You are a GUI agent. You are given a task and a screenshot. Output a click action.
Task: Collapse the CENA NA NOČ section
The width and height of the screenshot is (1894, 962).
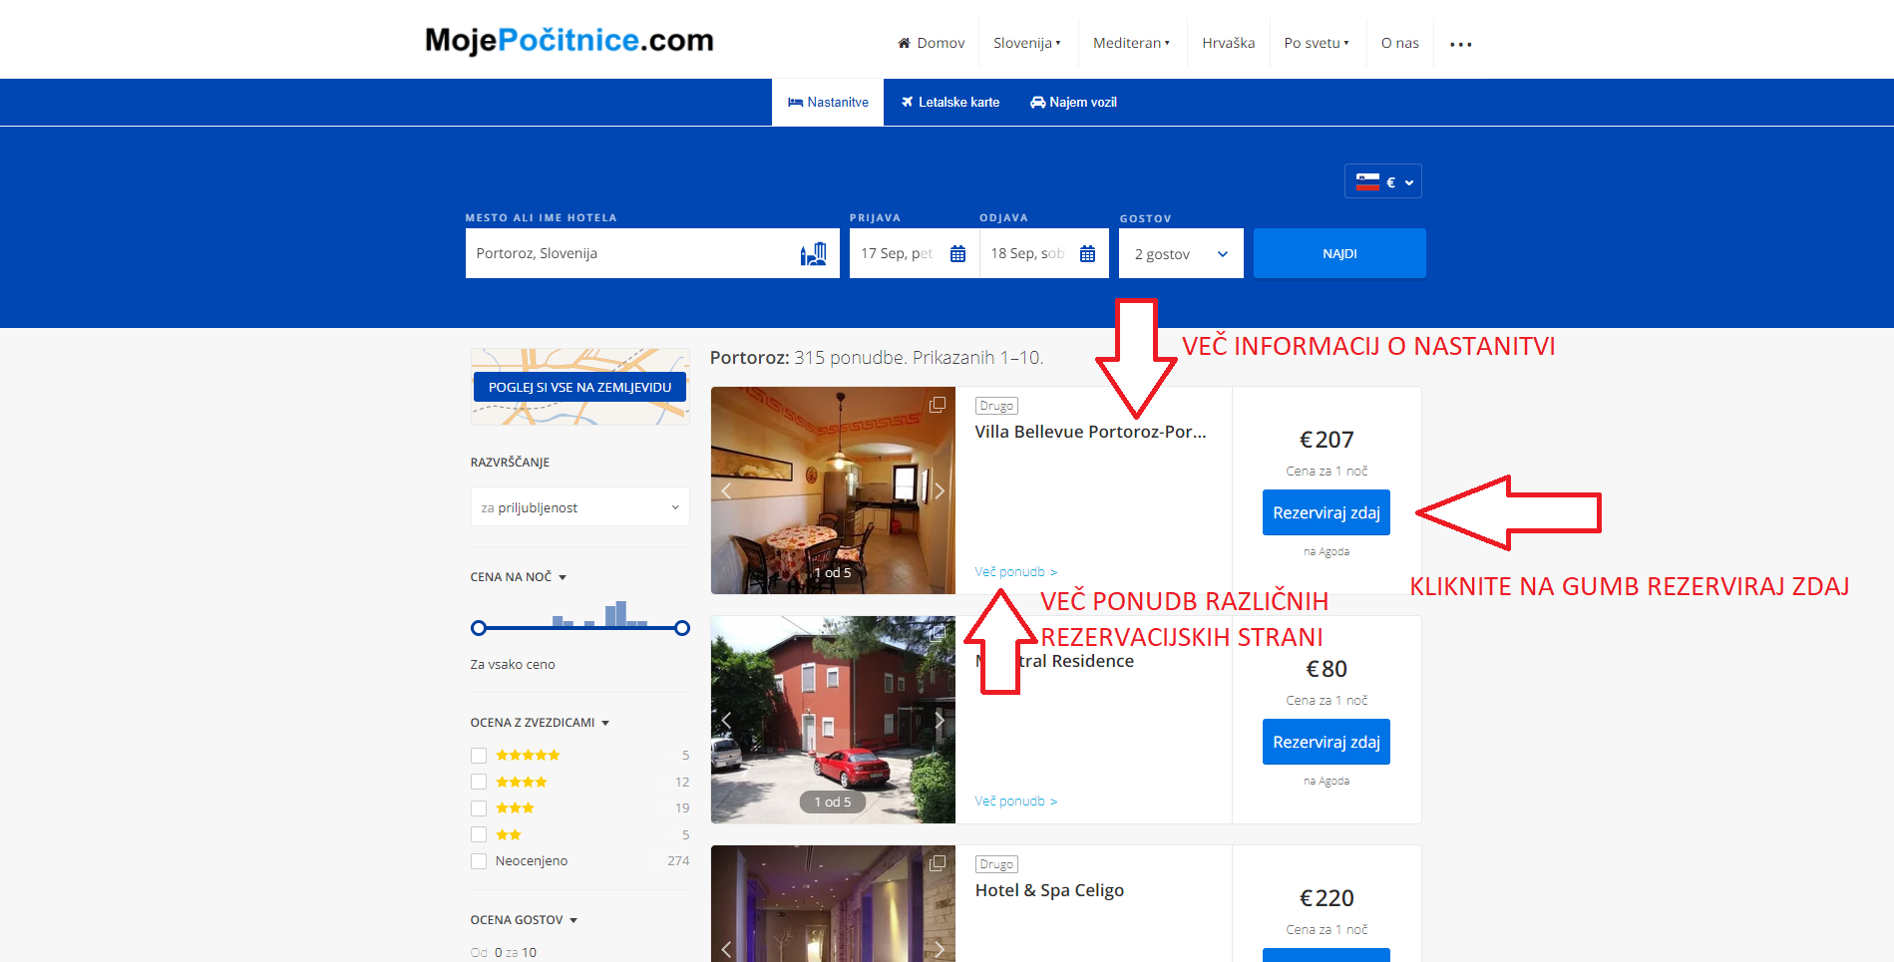point(519,577)
